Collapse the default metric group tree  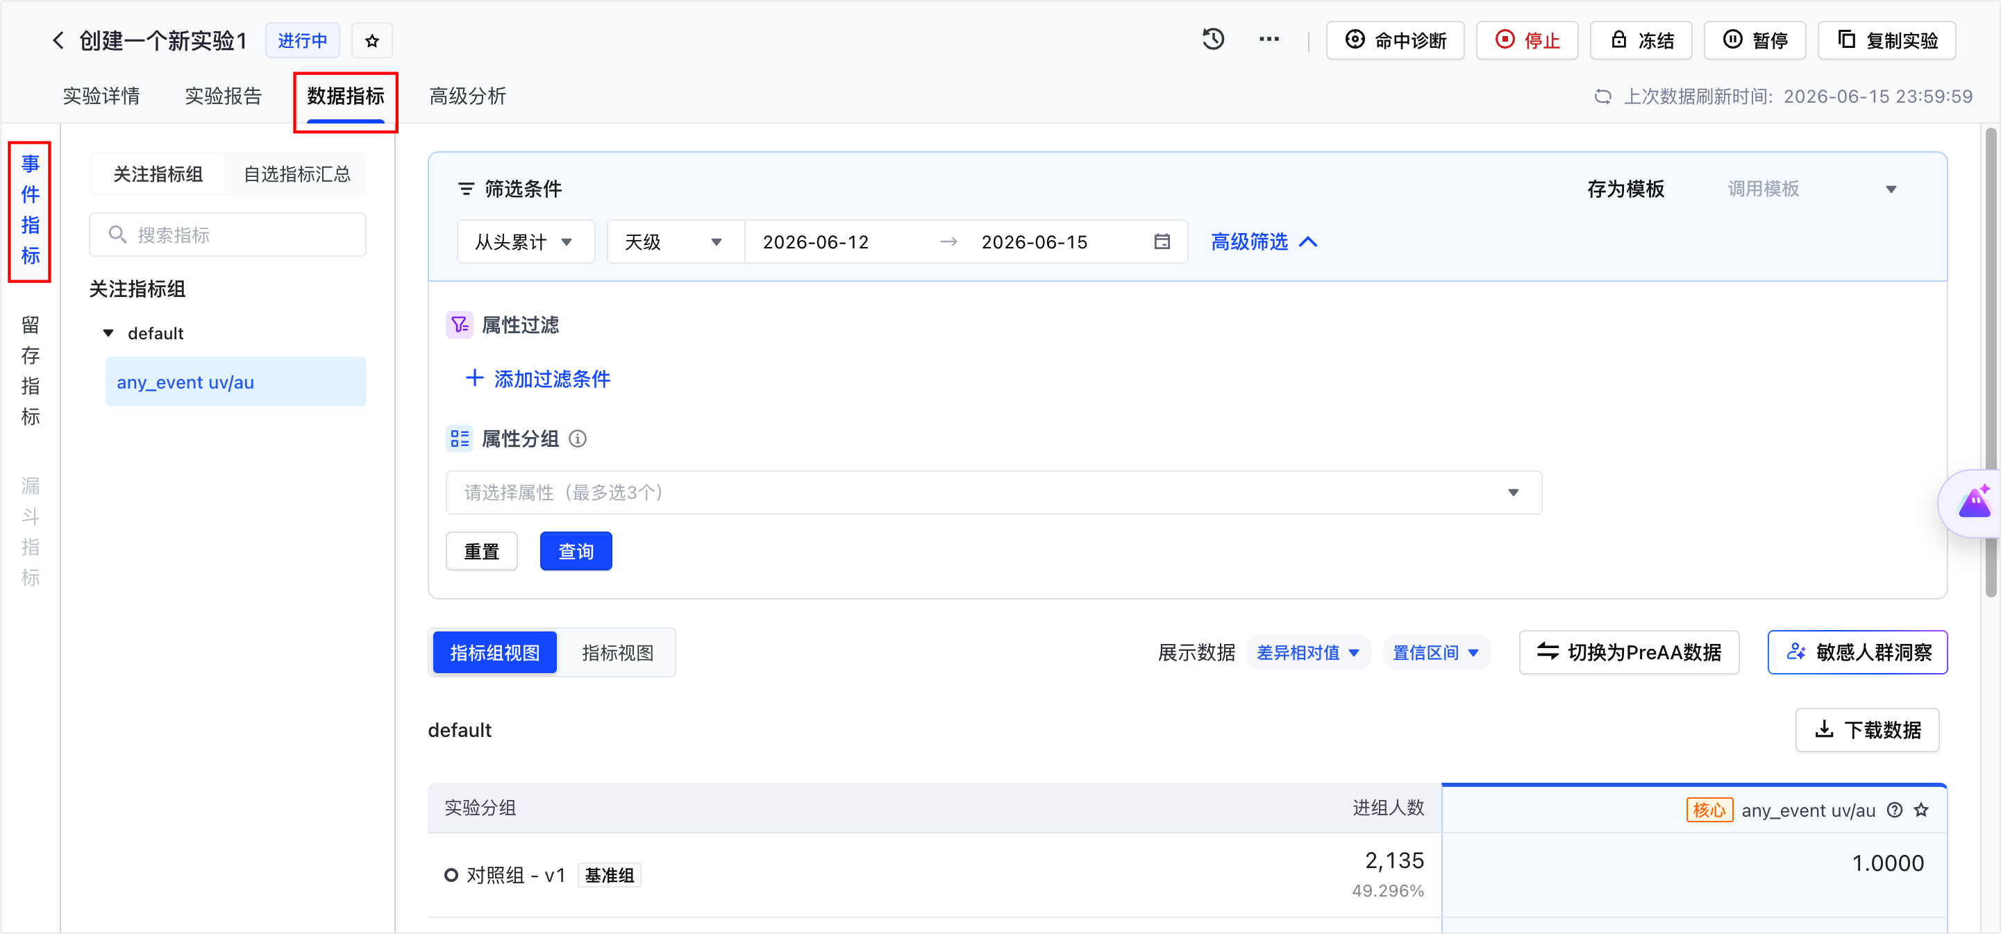point(109,333)
